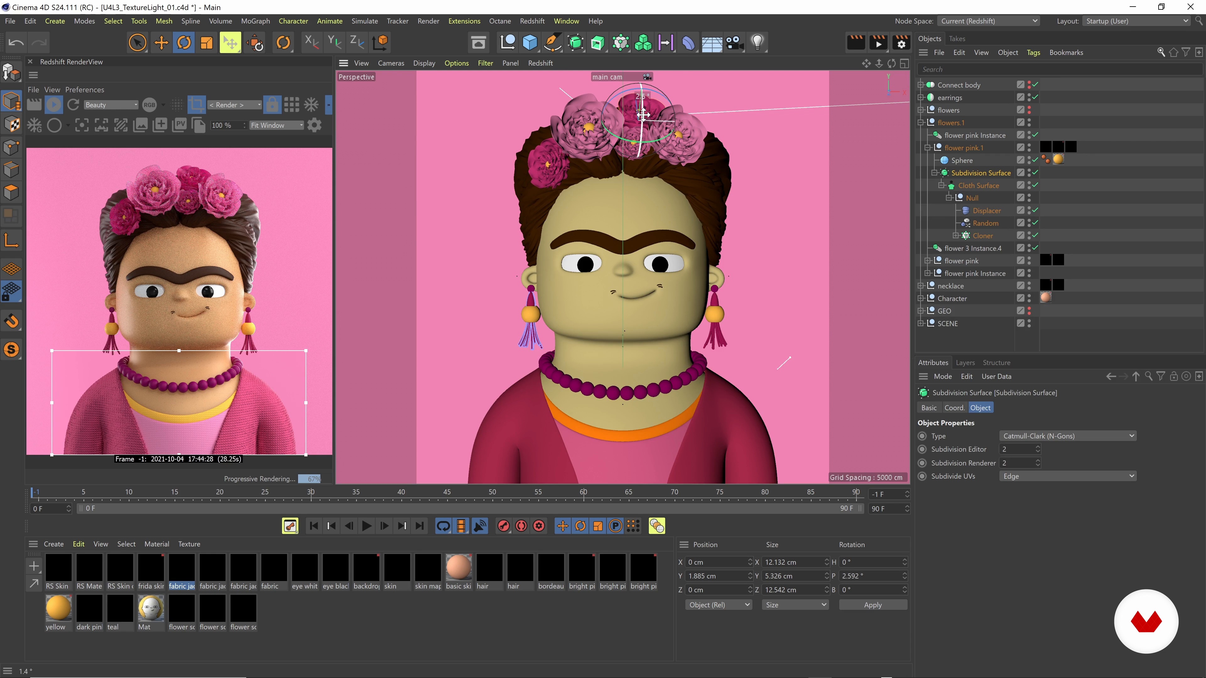1206x678 pixels.
Task: Click the Undo arrow icon
Action: (x=16, y=43)
